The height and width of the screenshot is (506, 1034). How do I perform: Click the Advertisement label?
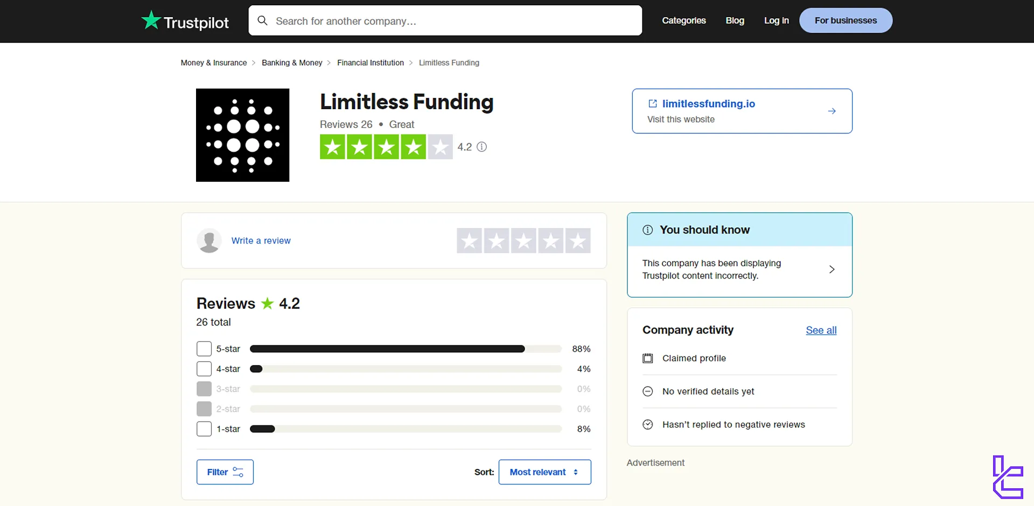655,463
